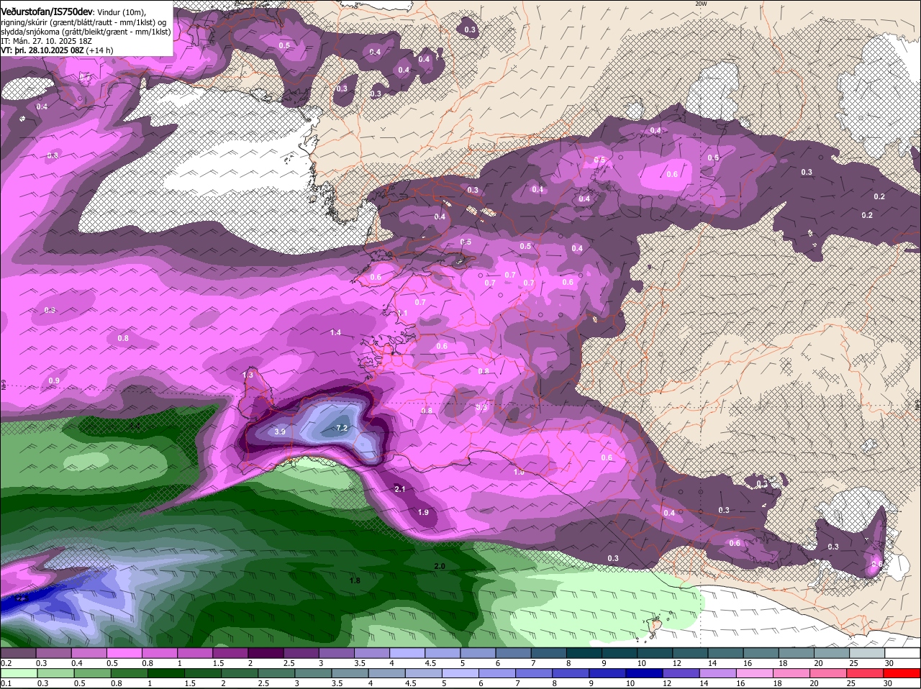Click the 2.0 value in the green rain area
Screen dimensions: 921x689
point(440,567)
